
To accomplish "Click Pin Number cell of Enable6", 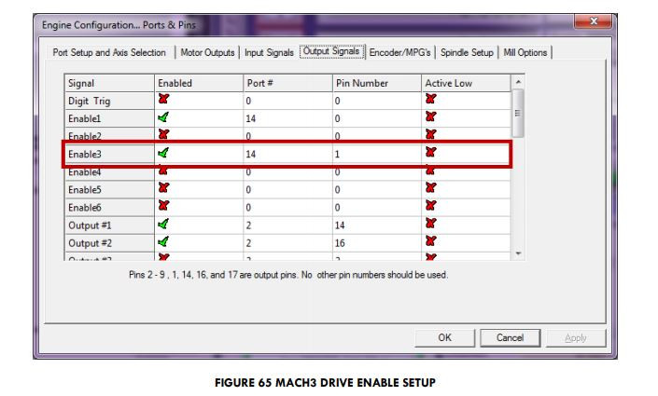I will (376, 208).
